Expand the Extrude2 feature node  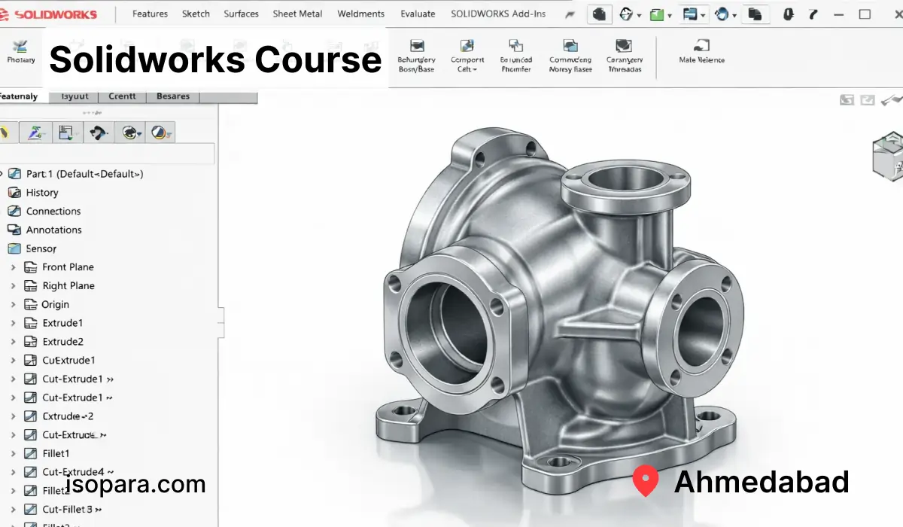pyautogui.click(x=13, y=342)
